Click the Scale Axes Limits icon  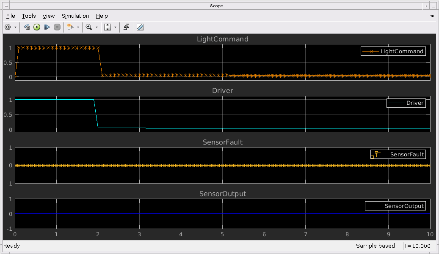tap(108, 27)
